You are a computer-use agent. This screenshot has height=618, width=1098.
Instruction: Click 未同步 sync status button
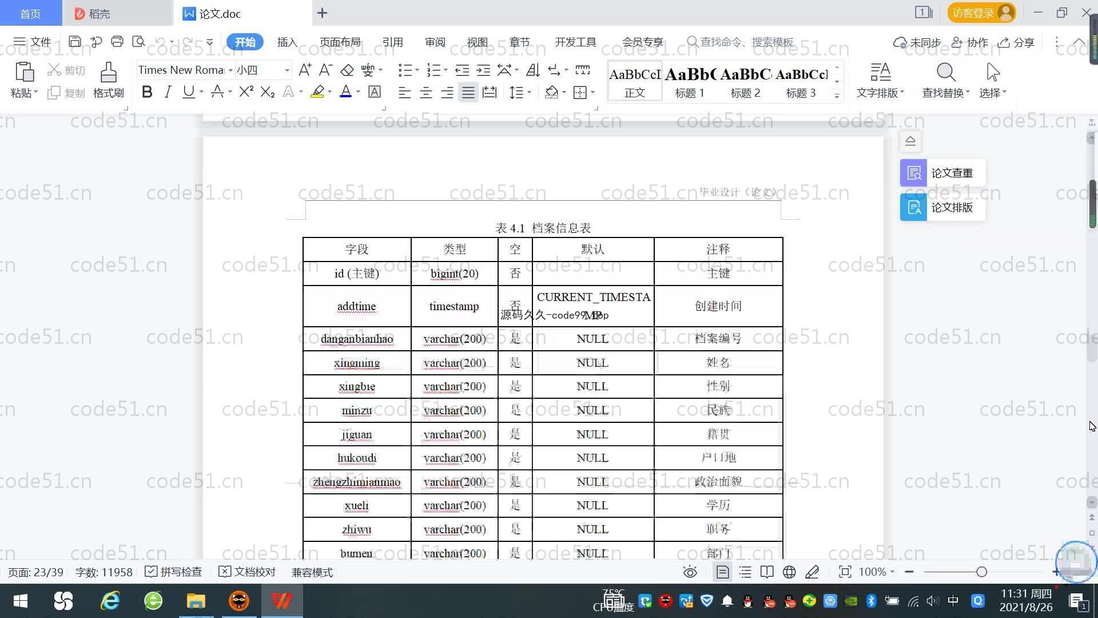tap(917, 42)
